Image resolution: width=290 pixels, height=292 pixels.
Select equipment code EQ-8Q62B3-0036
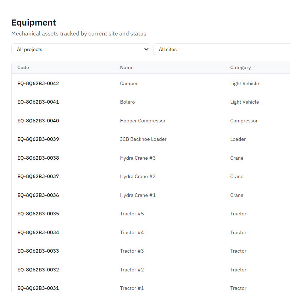coord(38,195)
